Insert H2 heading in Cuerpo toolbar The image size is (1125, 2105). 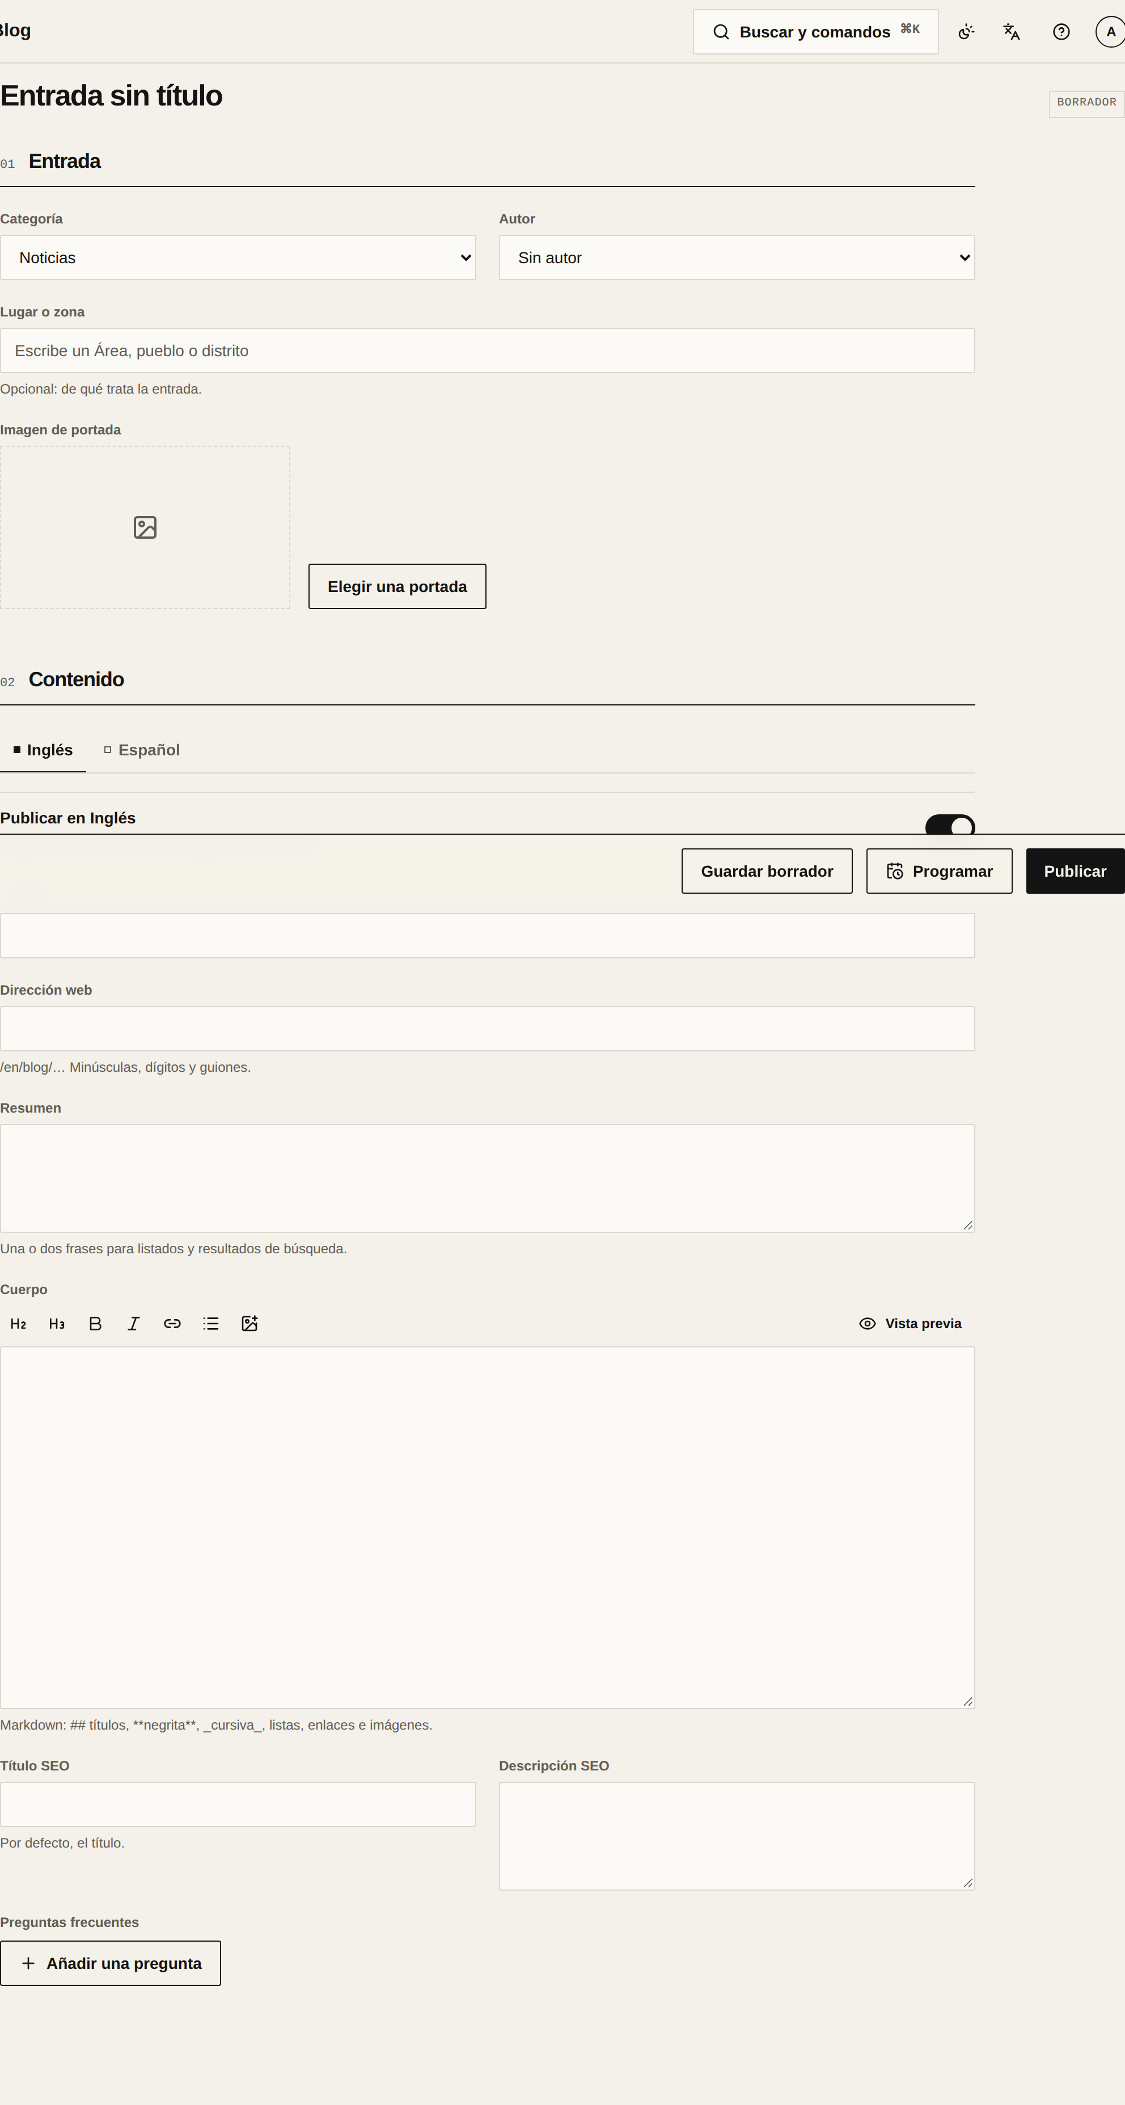18,1324
